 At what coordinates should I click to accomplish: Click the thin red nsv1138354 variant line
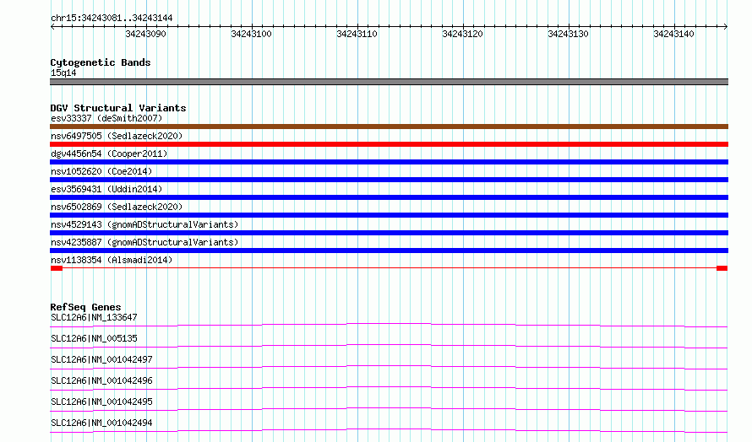point(389,268)
